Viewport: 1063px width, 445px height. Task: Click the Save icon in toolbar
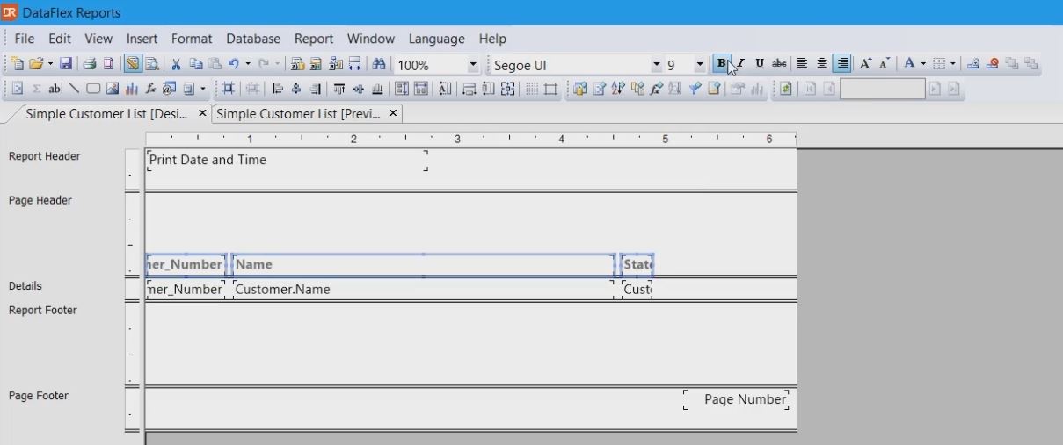click(66, 64)
